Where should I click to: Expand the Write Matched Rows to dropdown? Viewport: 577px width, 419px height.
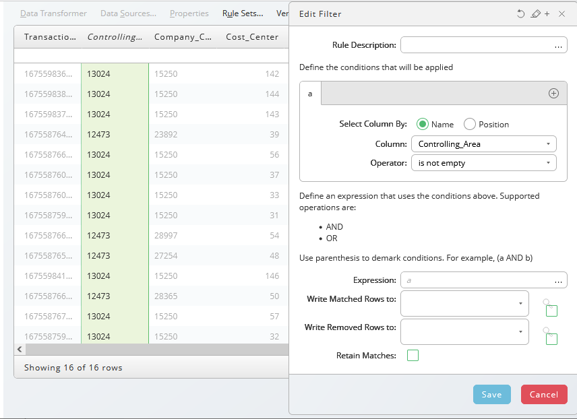point(464,304)
